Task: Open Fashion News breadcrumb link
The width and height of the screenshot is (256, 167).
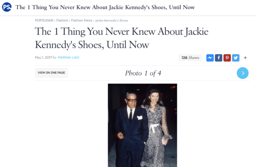Action: [x=82, y=20]
